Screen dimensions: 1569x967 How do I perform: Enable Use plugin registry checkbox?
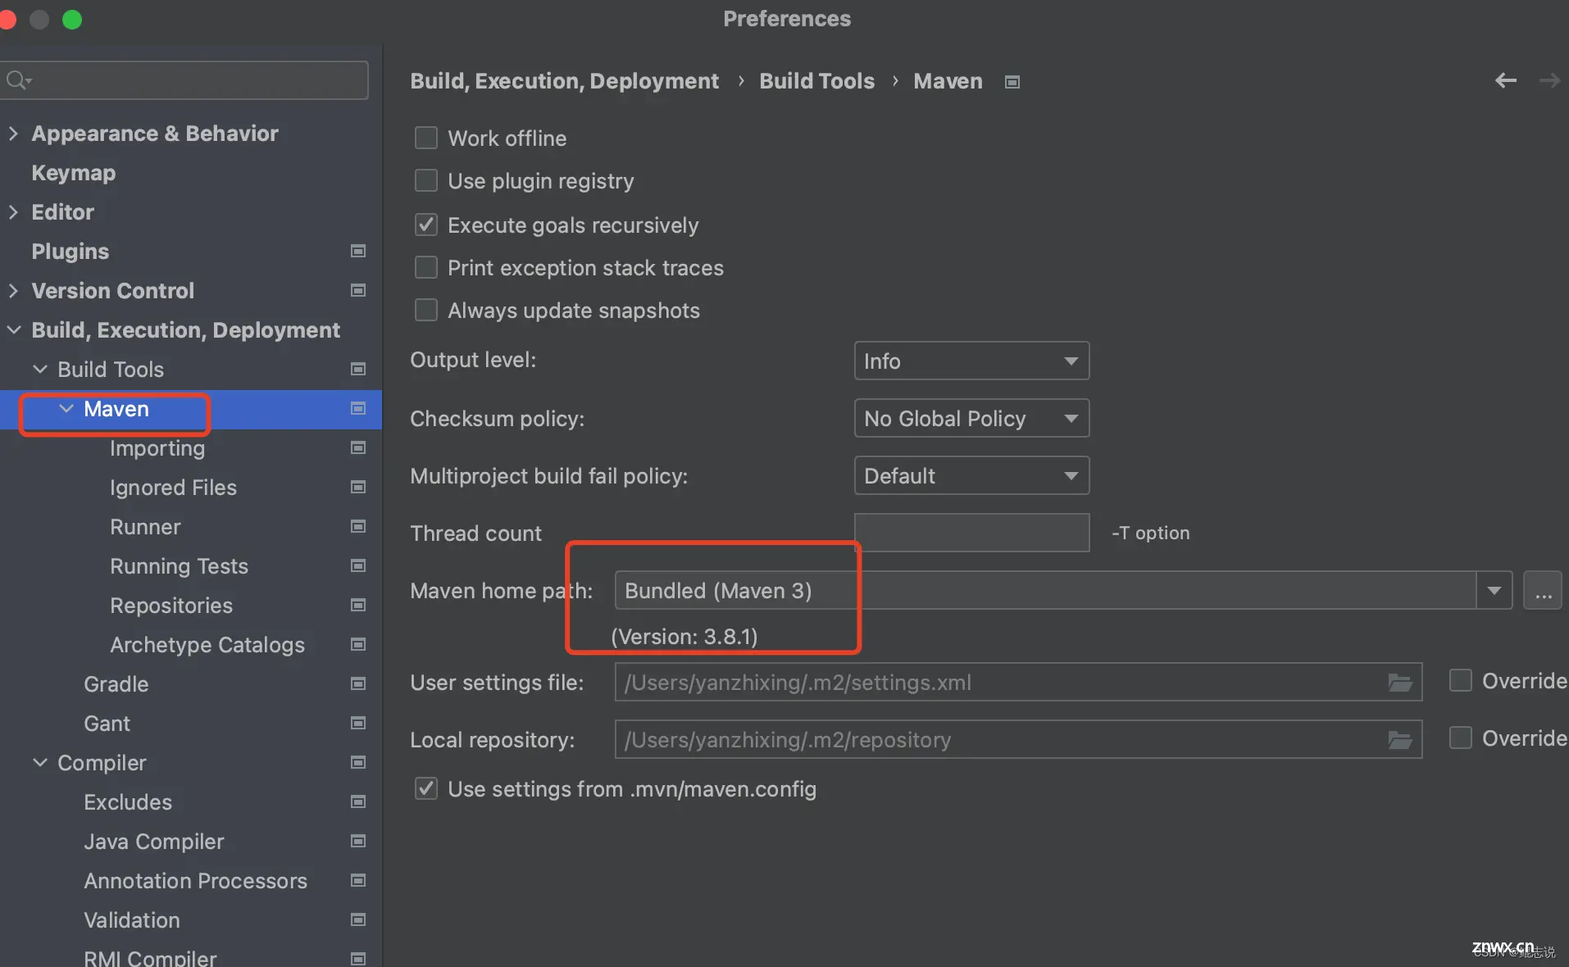[x=426, y=180]
